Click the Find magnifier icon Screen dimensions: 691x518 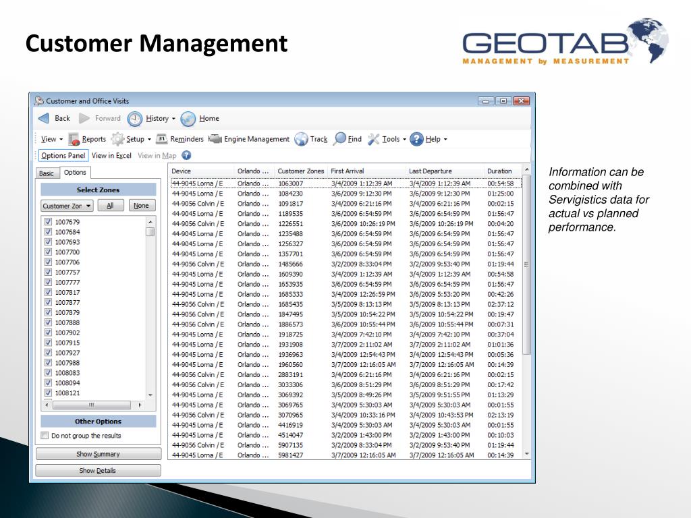pyautogui.click(x=339, y=139)
